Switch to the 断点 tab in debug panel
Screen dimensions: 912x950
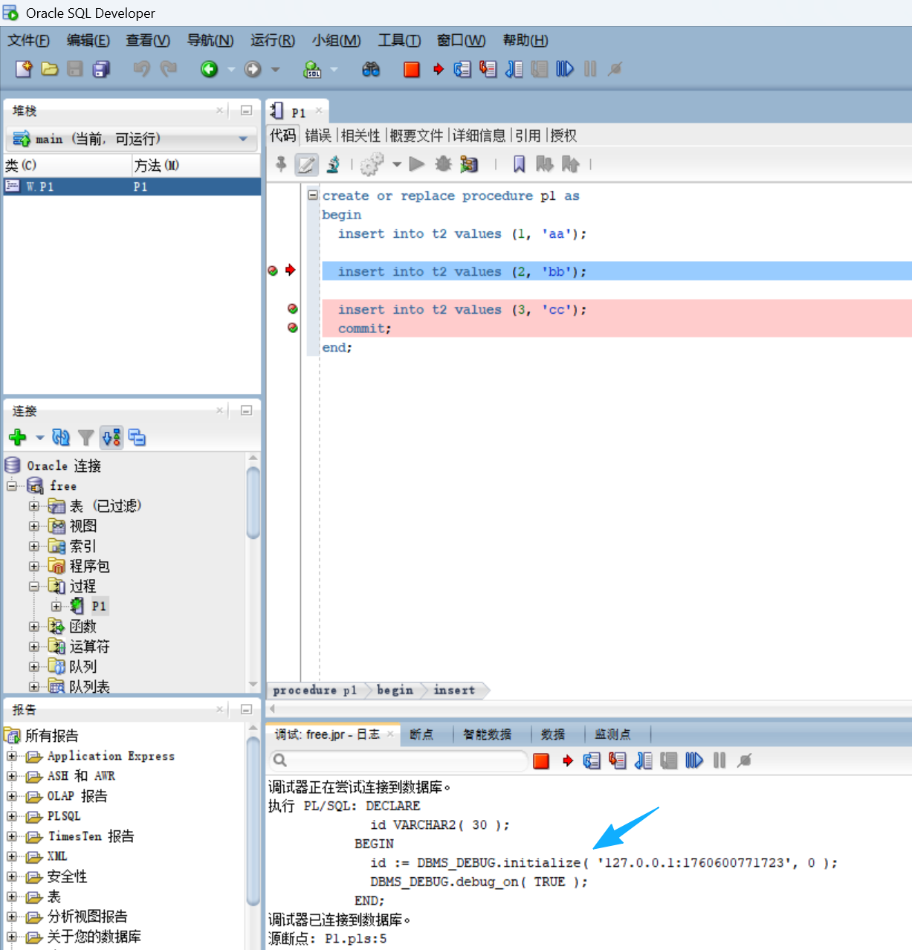pos(421,734)
